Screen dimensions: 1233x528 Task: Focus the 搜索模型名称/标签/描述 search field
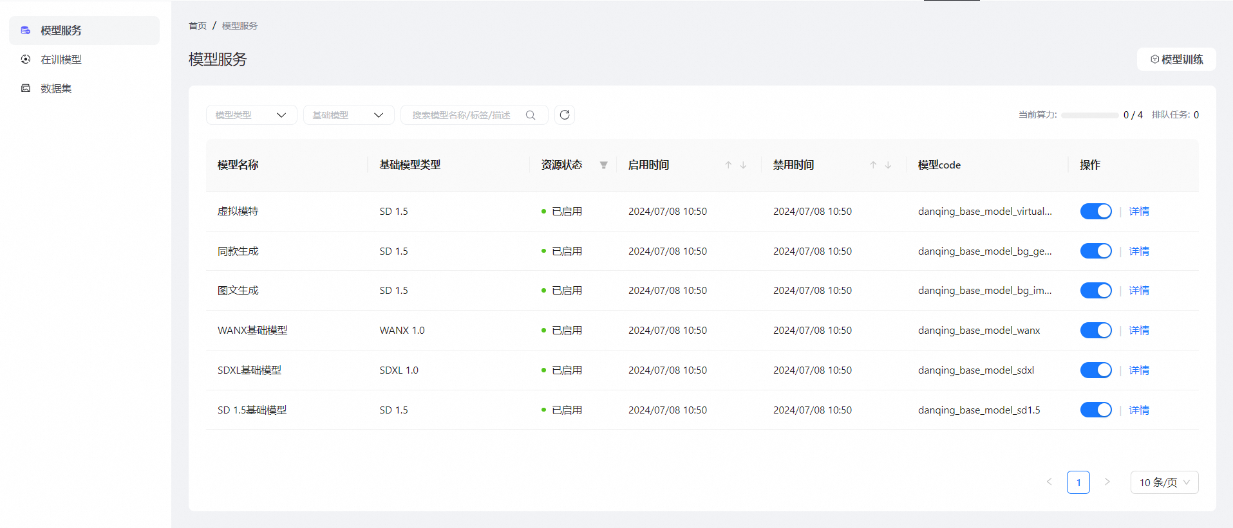click(x=474, y=115)
